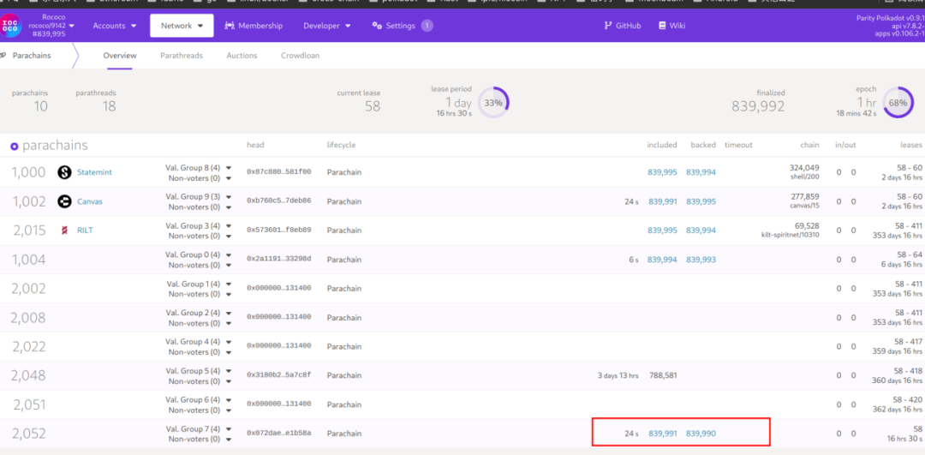Click the GitHub fork icon
This screenshot has width=925, height=455.
point(607,26)
